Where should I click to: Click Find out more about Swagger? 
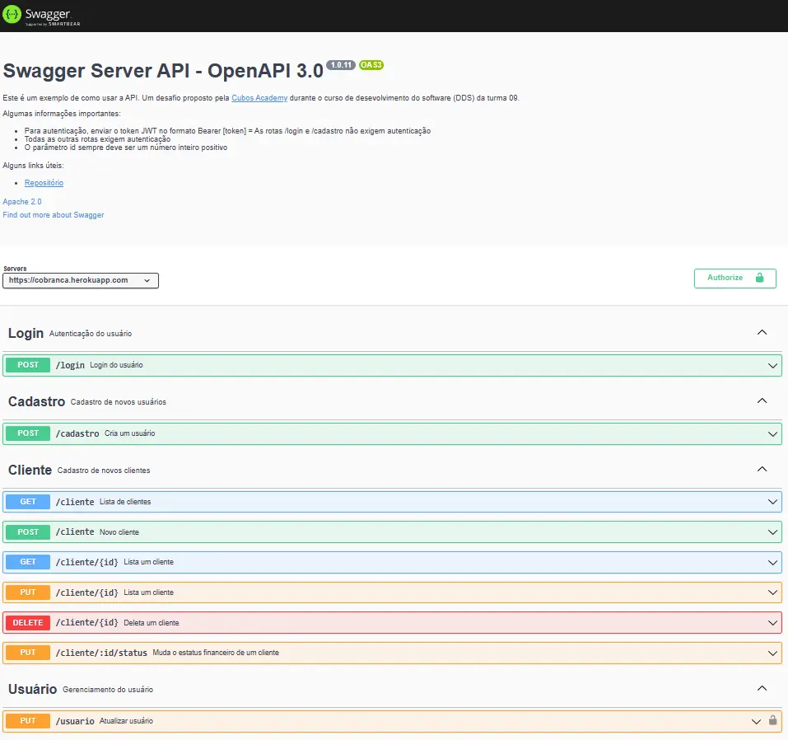pos(54,215)
